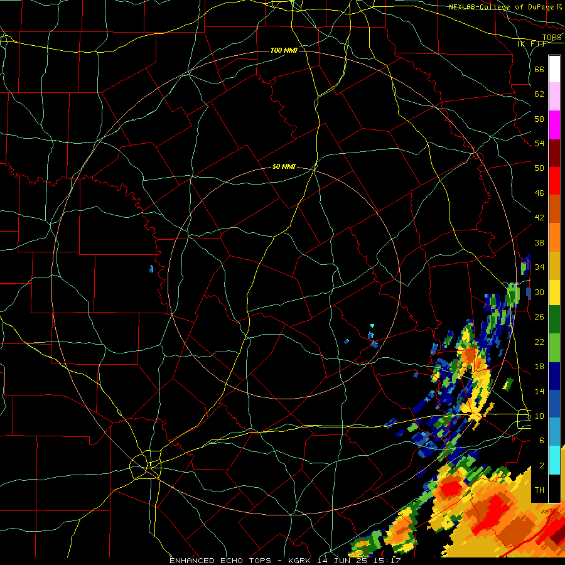Click the light pink legend swatch
Image resolution: width=565 pixels, height=565 pixels.
click(554, 97)
